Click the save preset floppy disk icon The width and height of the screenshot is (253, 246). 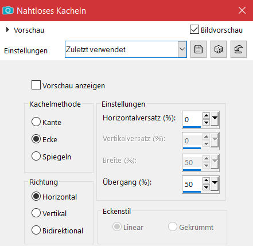[198, 49]
